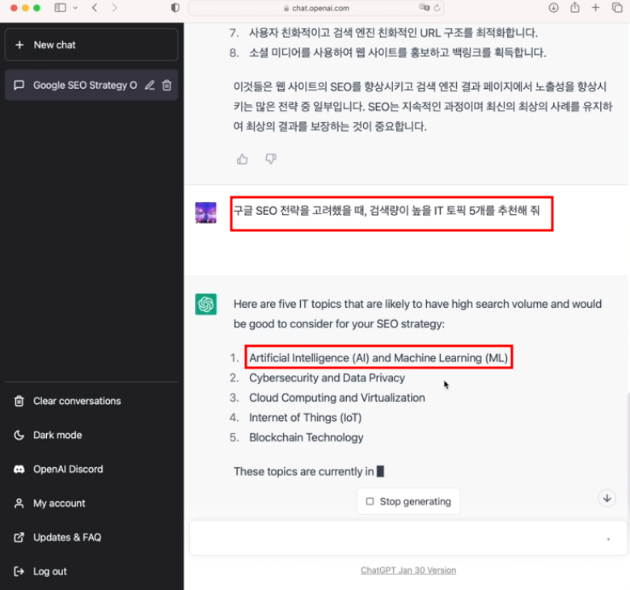Go forward in Safari history

pyautogui.click(x=115, y=7)
